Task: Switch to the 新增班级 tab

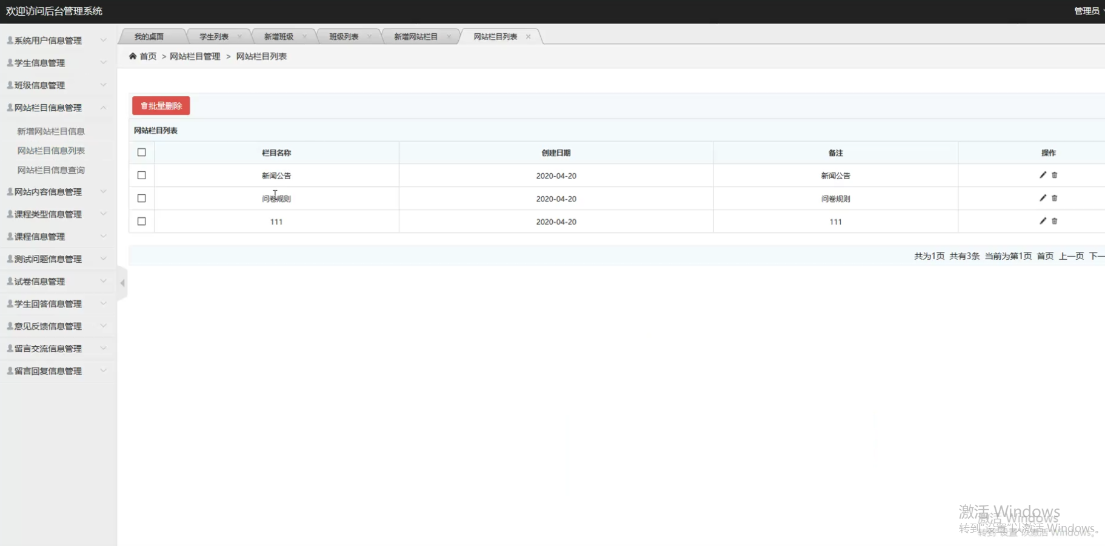Action: pyautogui.click(x=278, y=36)
